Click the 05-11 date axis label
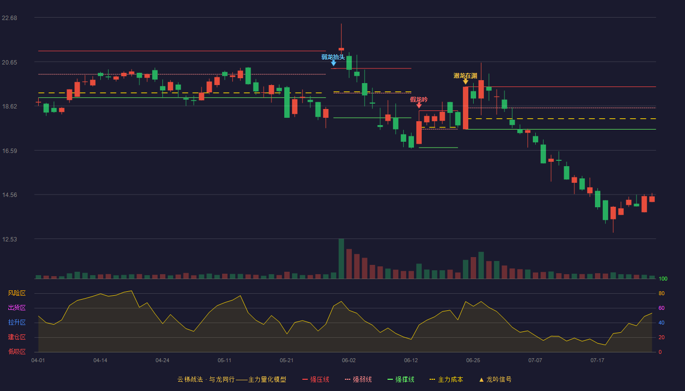This screenshot has width=685, height=391. coord(225,360)
